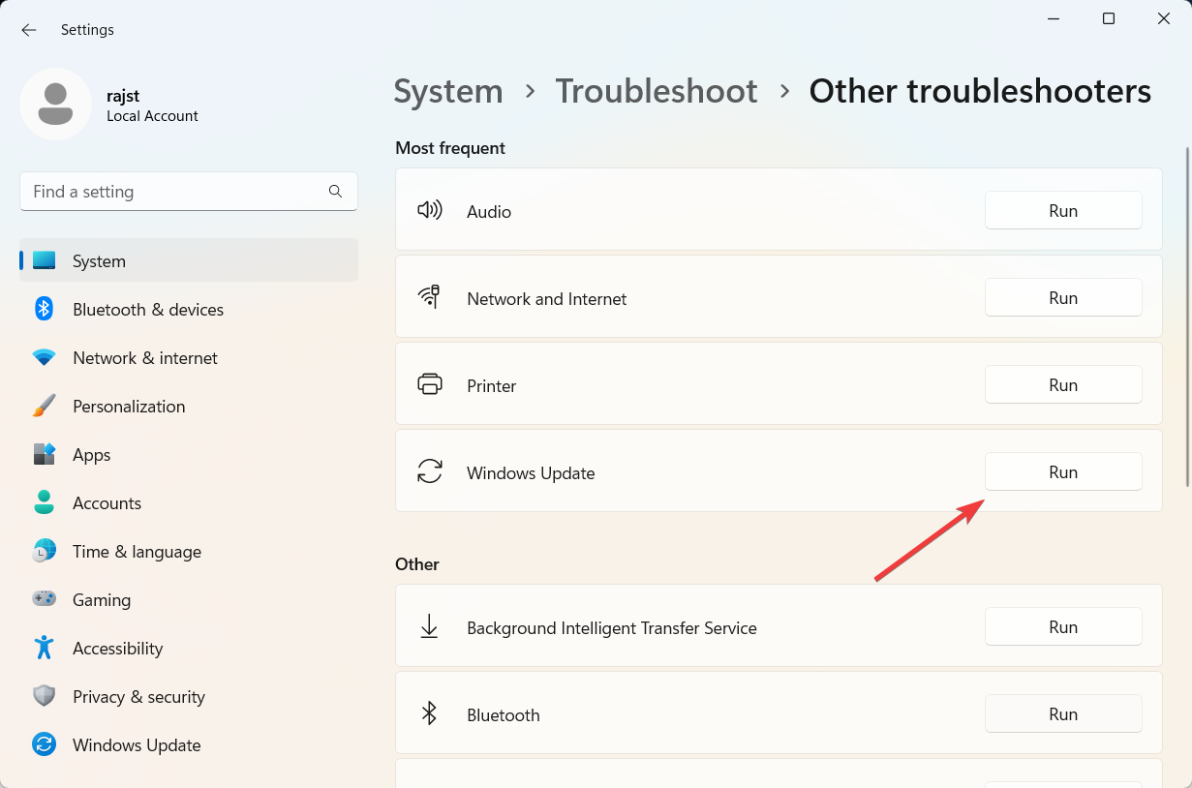Open Accounts settings

click(189, 502)
